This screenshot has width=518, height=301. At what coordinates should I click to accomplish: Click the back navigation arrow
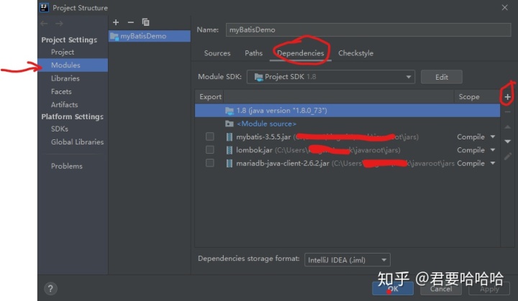[44, 24]
